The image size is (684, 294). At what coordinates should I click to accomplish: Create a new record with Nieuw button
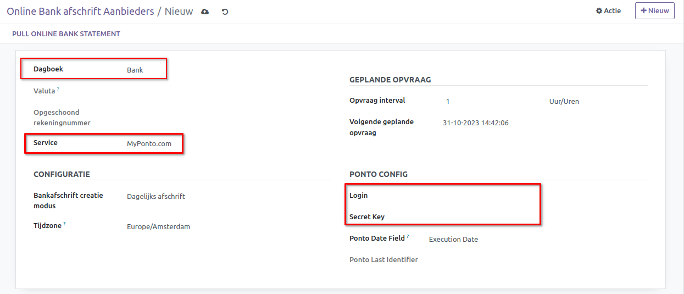(x=654, y=11)
